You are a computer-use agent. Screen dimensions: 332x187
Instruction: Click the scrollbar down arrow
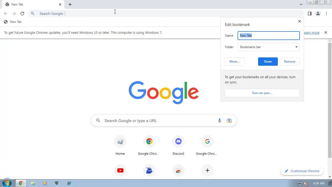click(x=330, y=177)
